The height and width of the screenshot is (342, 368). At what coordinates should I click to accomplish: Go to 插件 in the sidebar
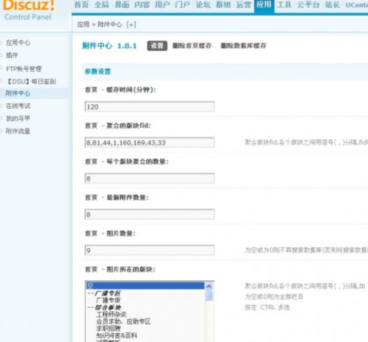point(12,55)
